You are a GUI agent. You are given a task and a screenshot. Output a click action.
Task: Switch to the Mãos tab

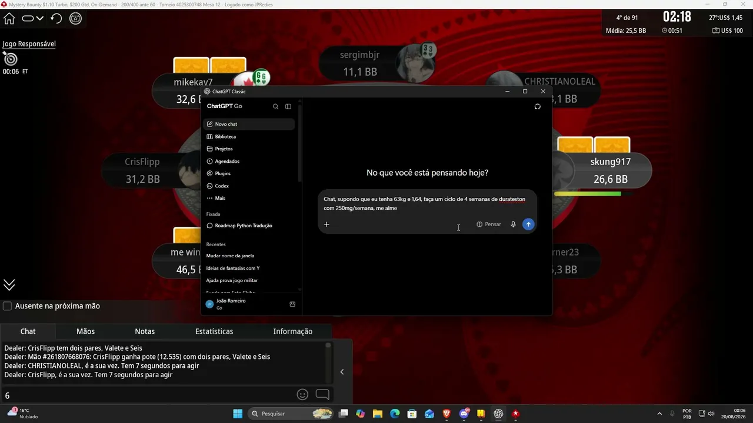tap(85, 331)
